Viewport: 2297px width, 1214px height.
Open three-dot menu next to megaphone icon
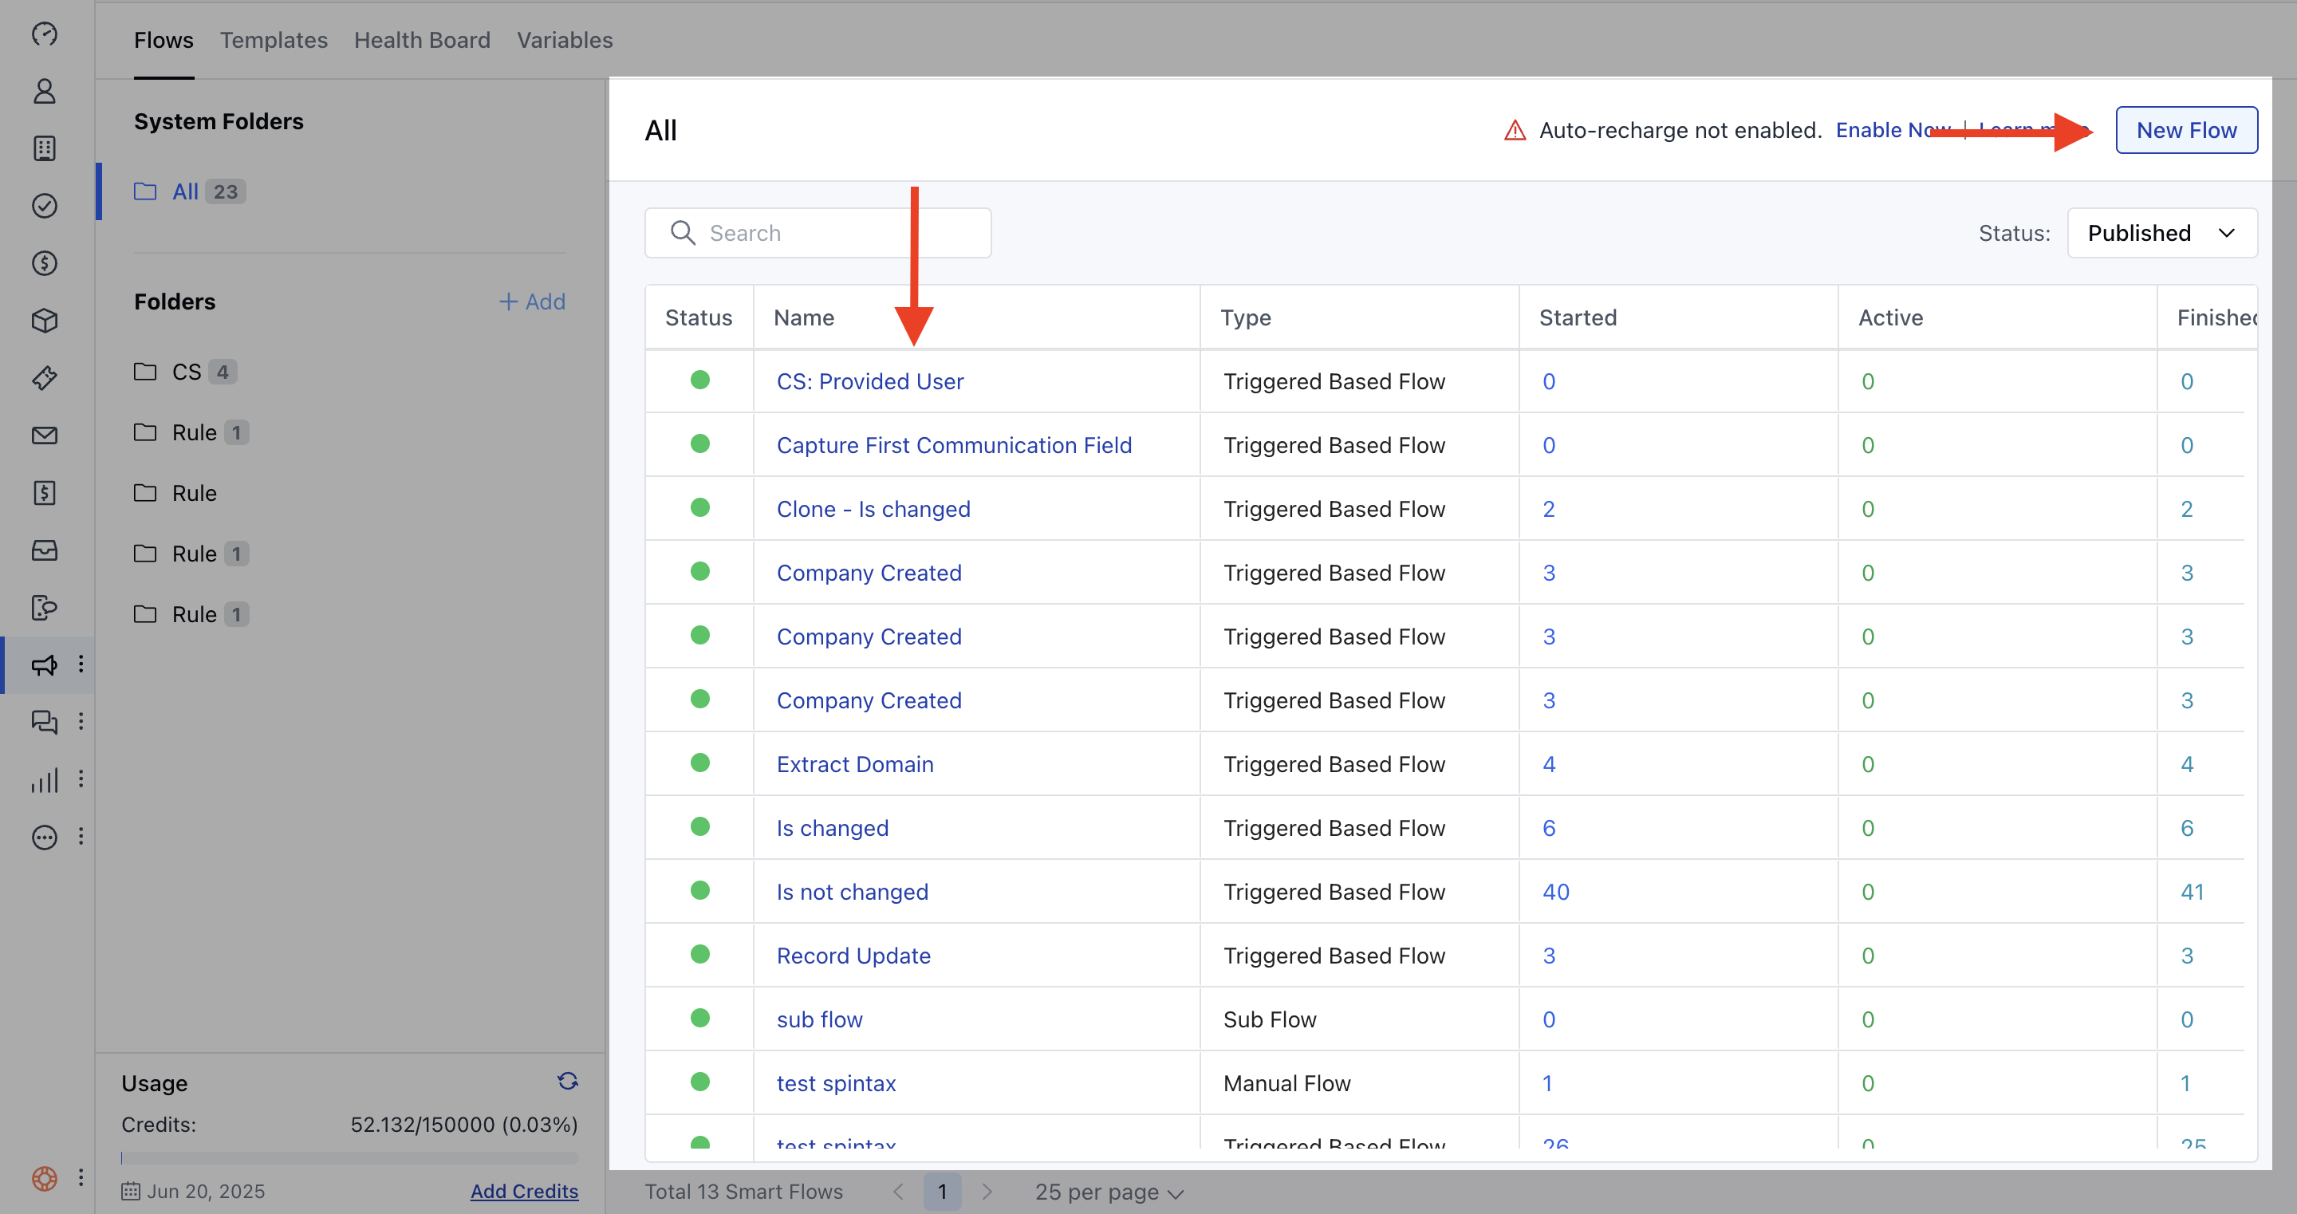[81, 664]
